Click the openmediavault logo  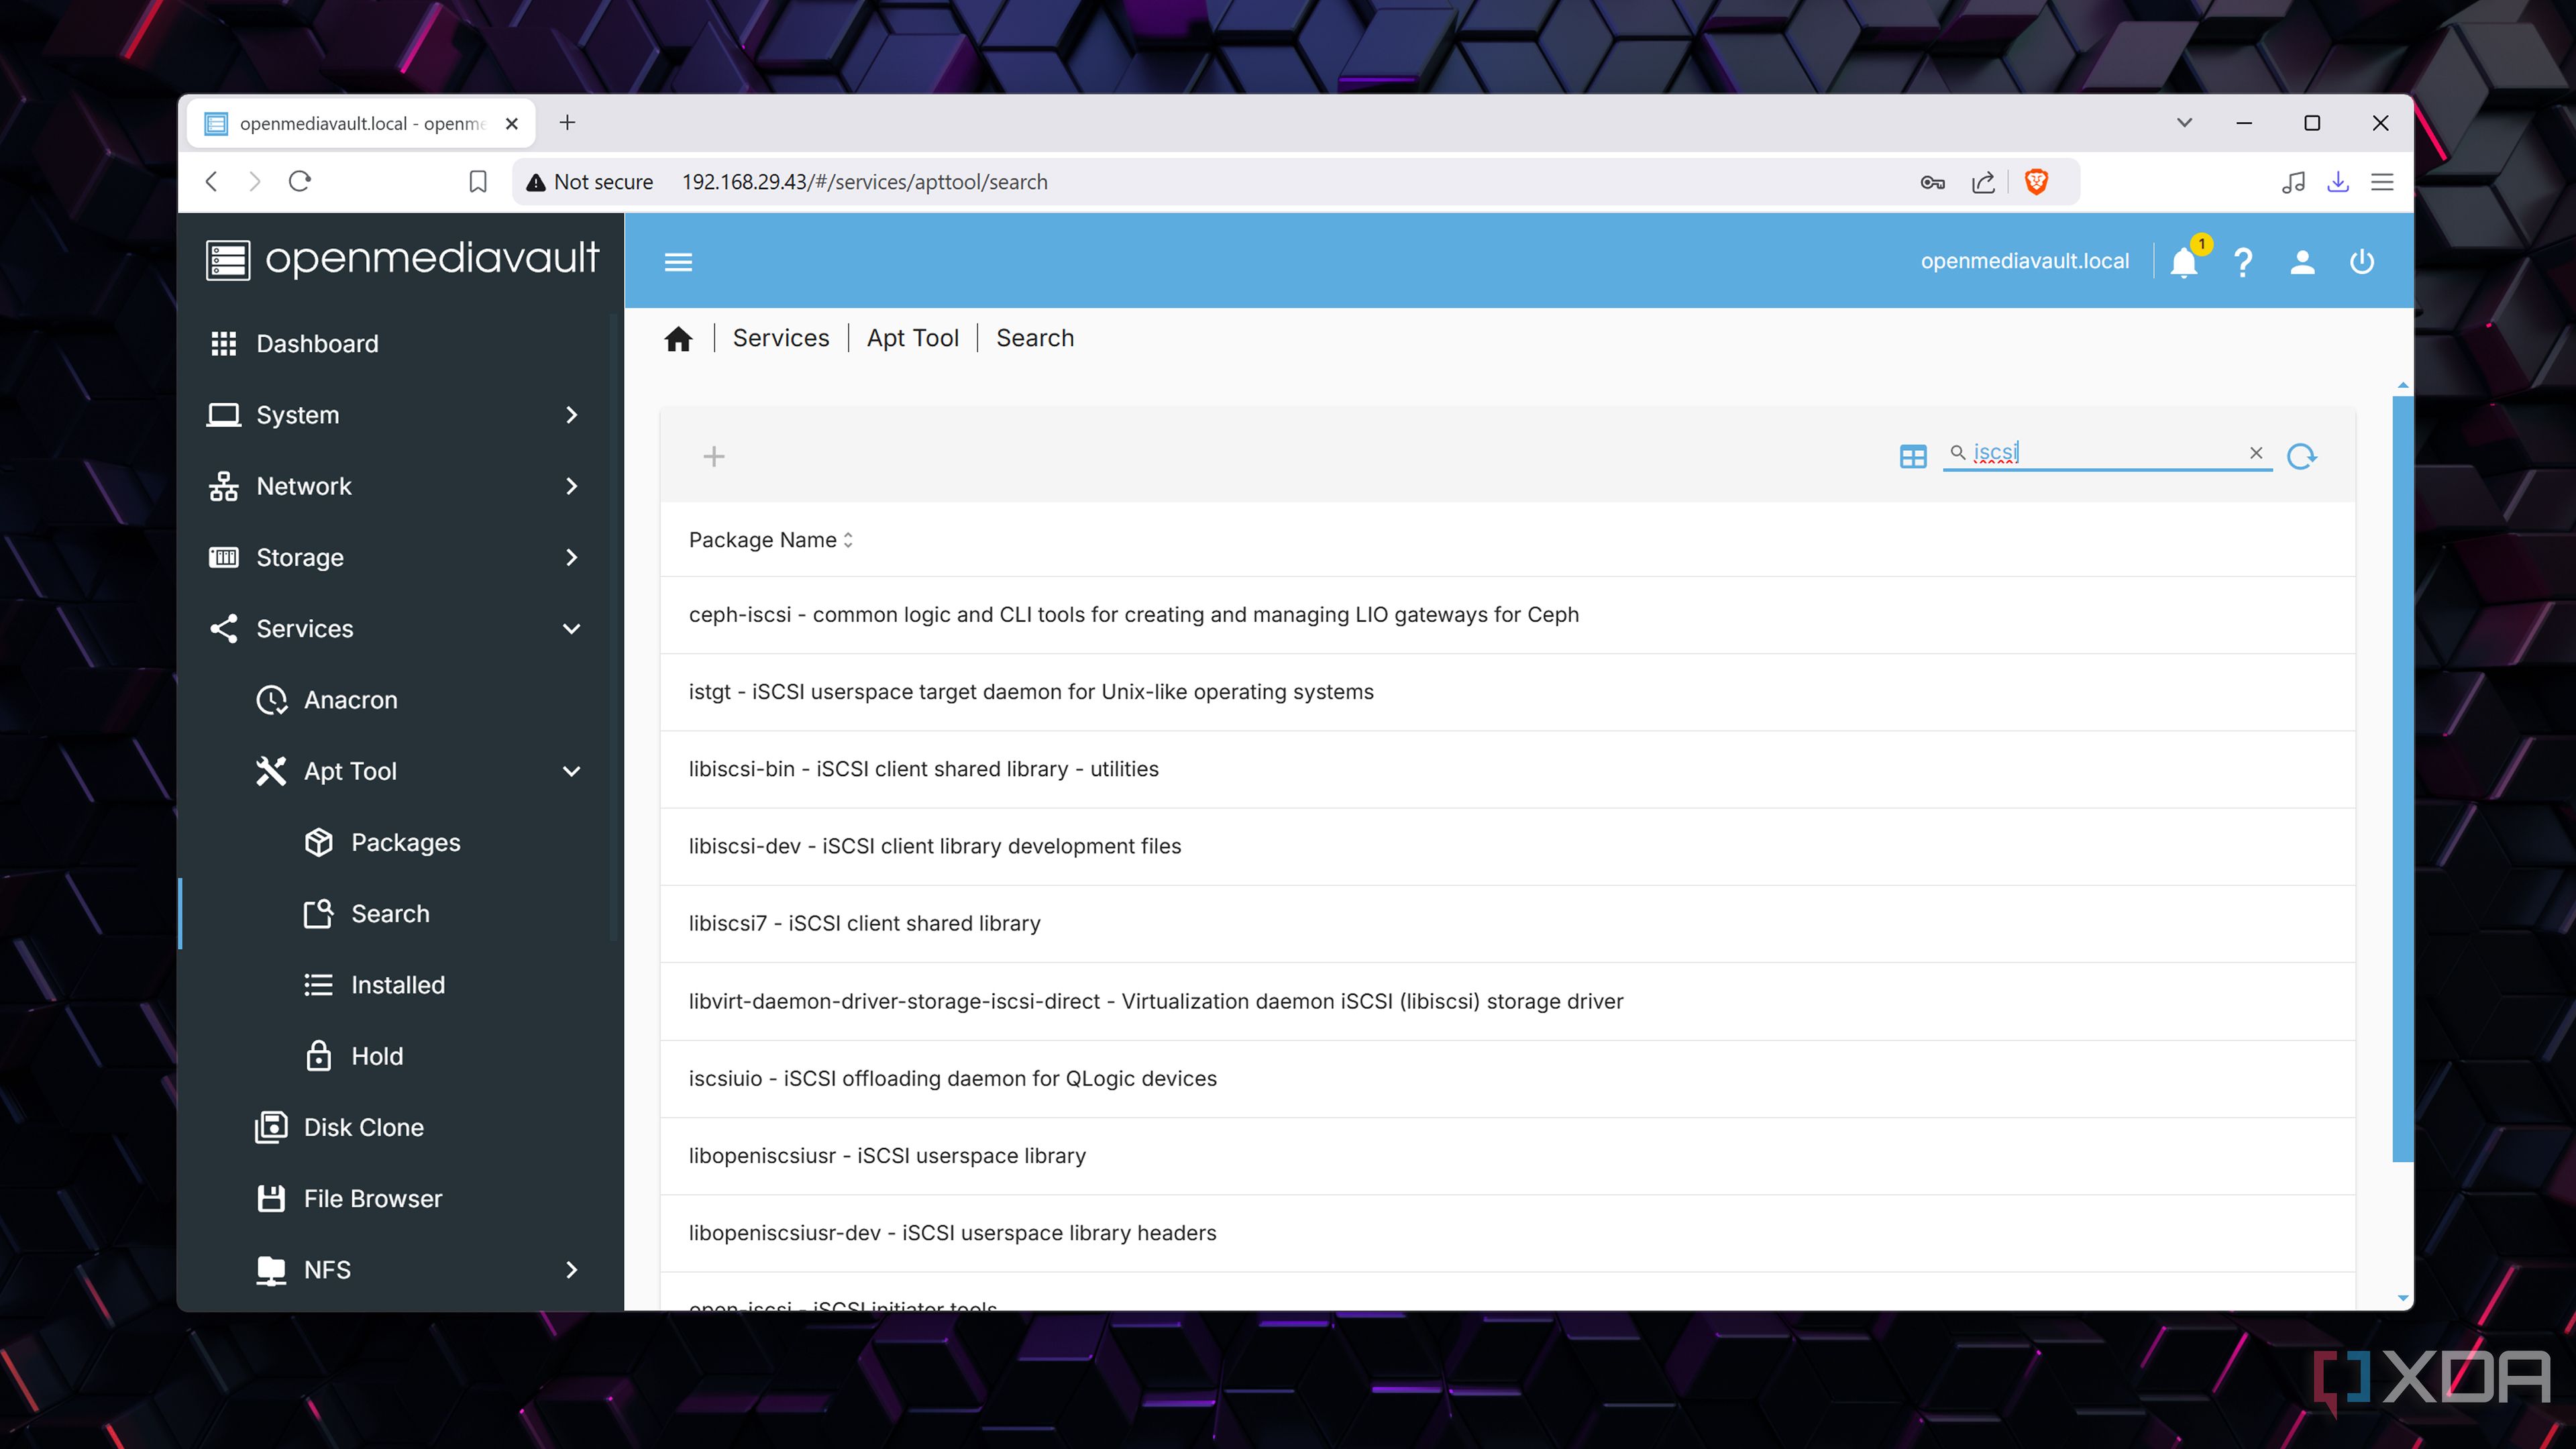pos(402,259)
